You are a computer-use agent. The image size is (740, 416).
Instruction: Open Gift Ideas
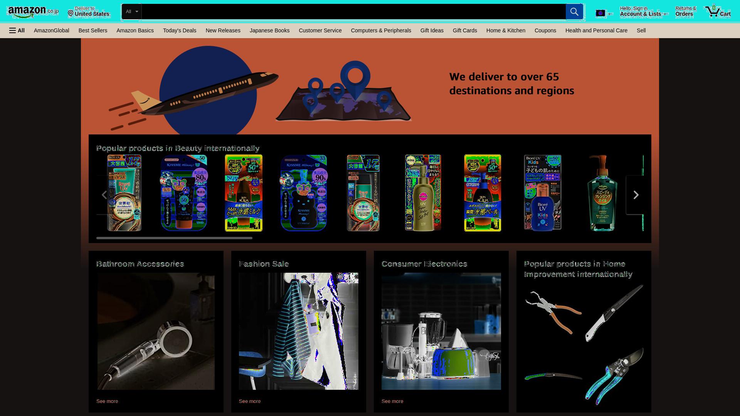pyautogui.click(x=432, y=30)
